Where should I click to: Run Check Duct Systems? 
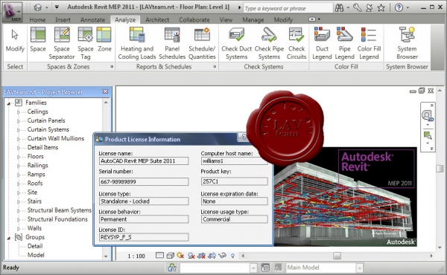coord(236,42)
